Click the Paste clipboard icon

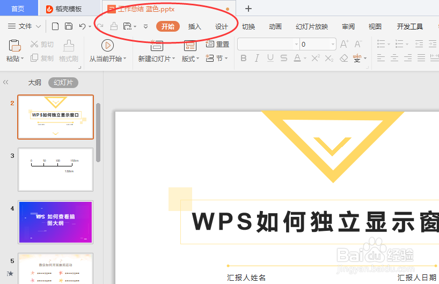[14, 46]
